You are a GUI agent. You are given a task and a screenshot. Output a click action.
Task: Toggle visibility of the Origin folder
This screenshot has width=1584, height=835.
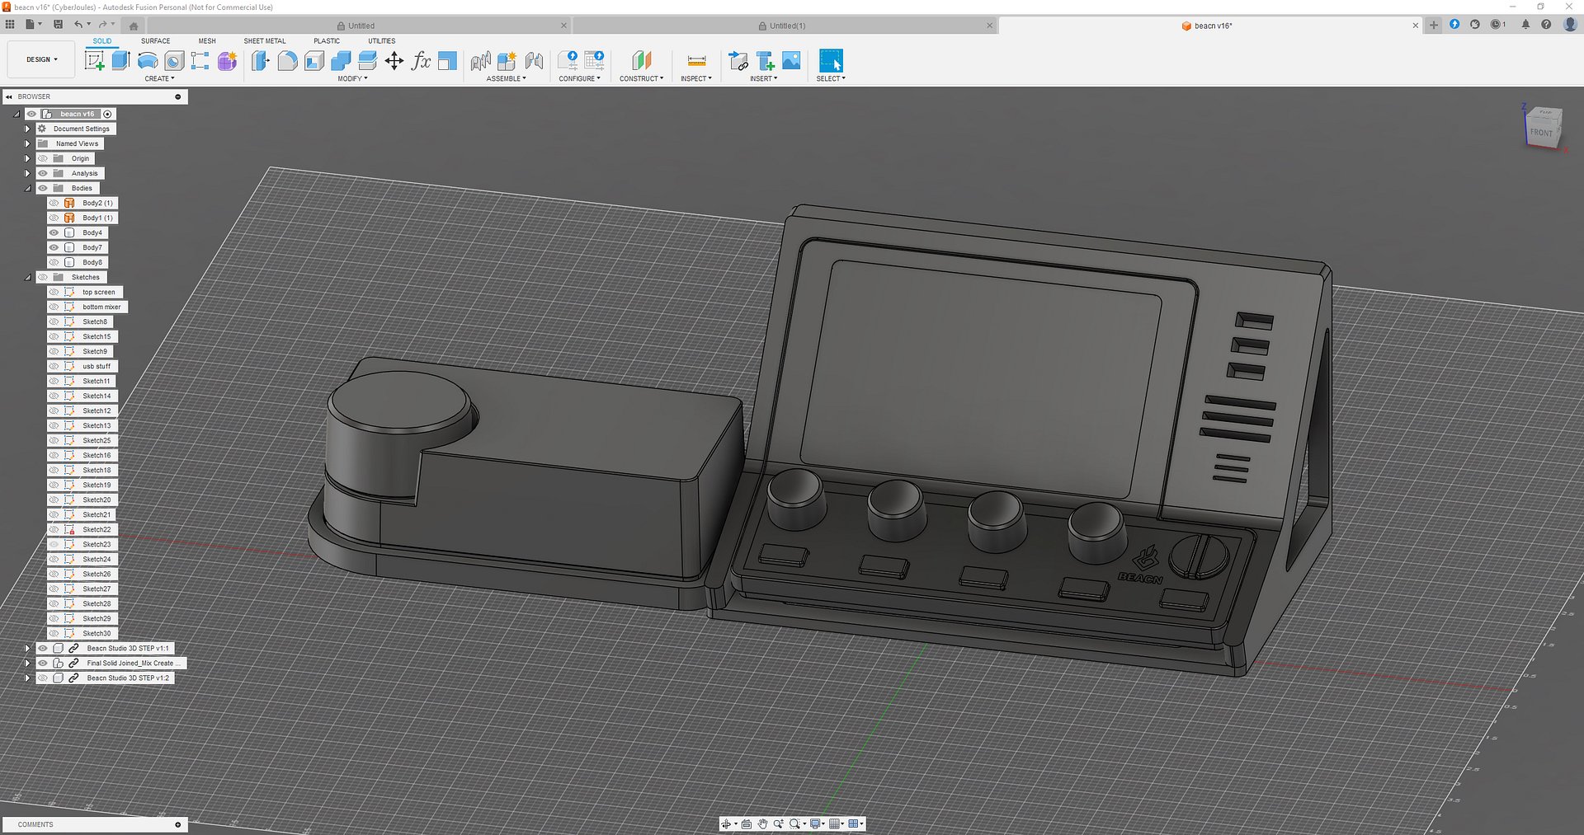pyautogui.click(x=43, y=158)
